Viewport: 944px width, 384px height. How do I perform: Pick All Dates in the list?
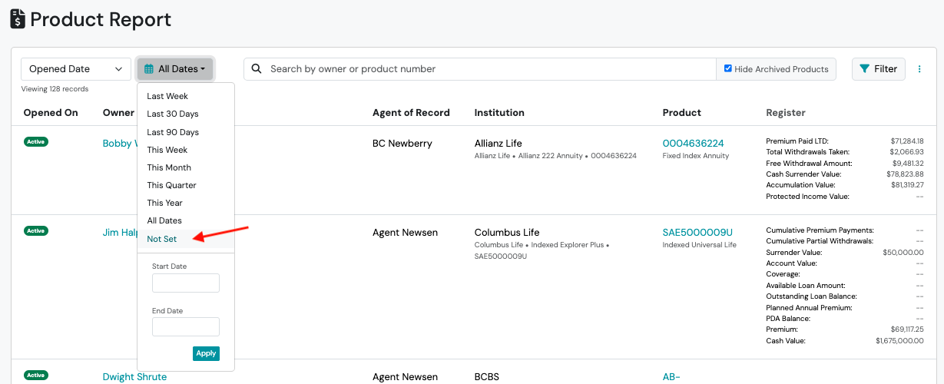click(x=165, y=220)
